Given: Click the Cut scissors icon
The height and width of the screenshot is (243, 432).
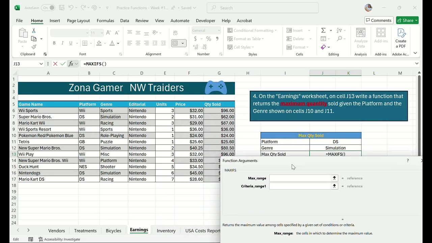Looking at the screenshot, I should (x=34, y=31).
